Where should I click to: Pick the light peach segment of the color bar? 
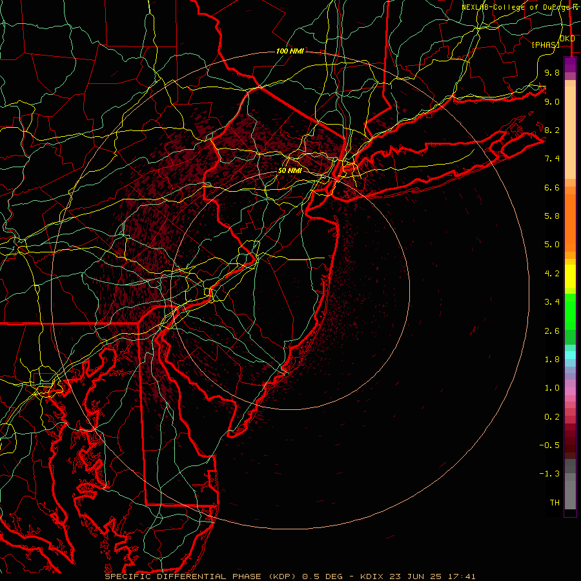570,132
